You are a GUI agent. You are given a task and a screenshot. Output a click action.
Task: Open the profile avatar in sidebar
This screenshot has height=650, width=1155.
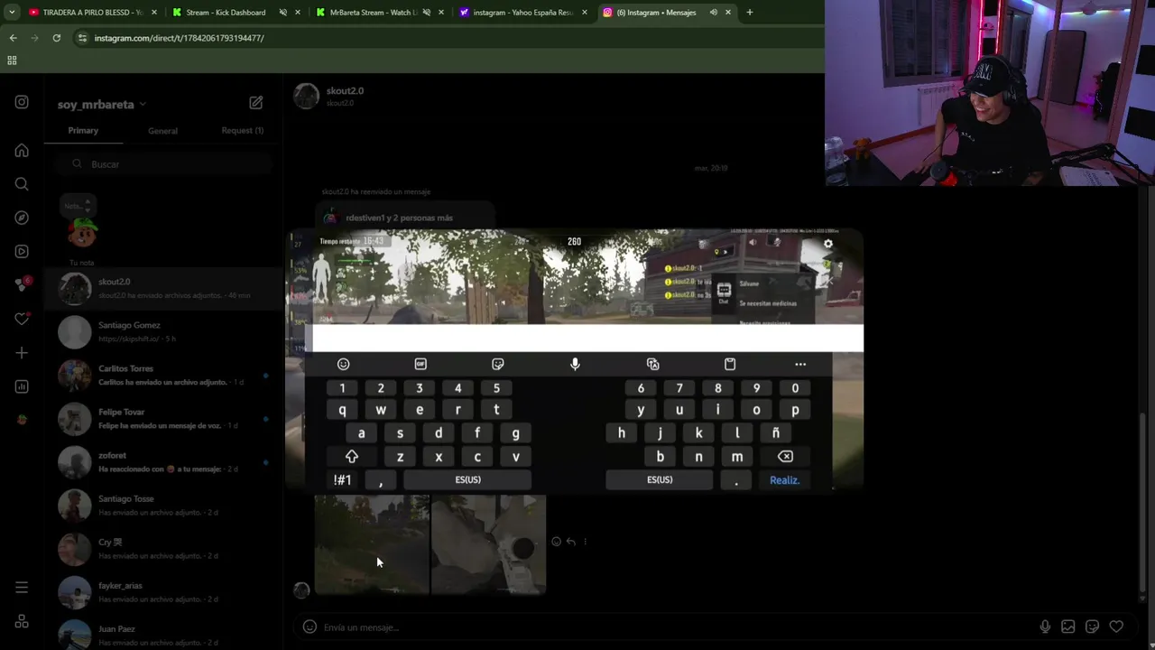[22, 420]
